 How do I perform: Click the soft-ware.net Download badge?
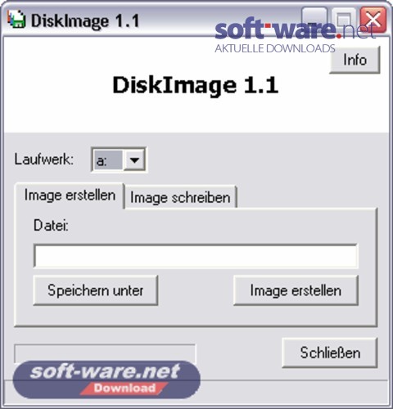[106, 380]
